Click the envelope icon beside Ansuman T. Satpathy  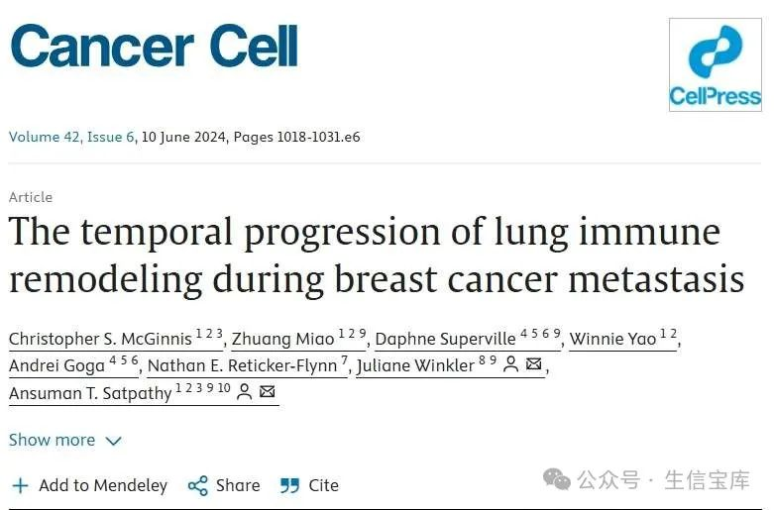(x=267, y=391)
